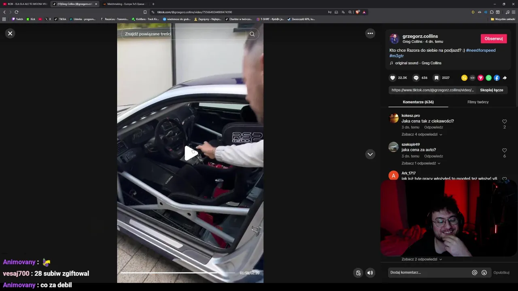Open the original sound - Greg Collins link
This screenshot has height=291, width=518.
coord(418,63)
